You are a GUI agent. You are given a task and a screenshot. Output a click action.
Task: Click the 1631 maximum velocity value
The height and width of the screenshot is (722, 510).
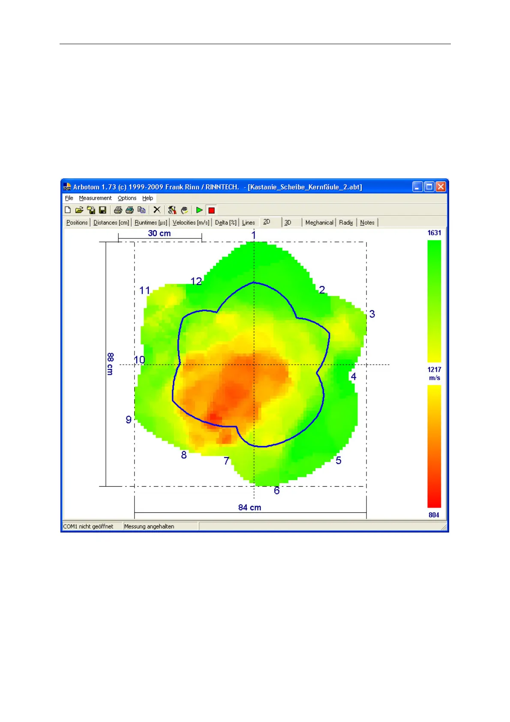434,233
